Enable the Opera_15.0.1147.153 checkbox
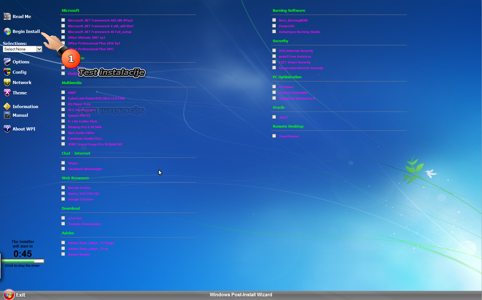Screen dimensions: 482x300 (63, 193)
